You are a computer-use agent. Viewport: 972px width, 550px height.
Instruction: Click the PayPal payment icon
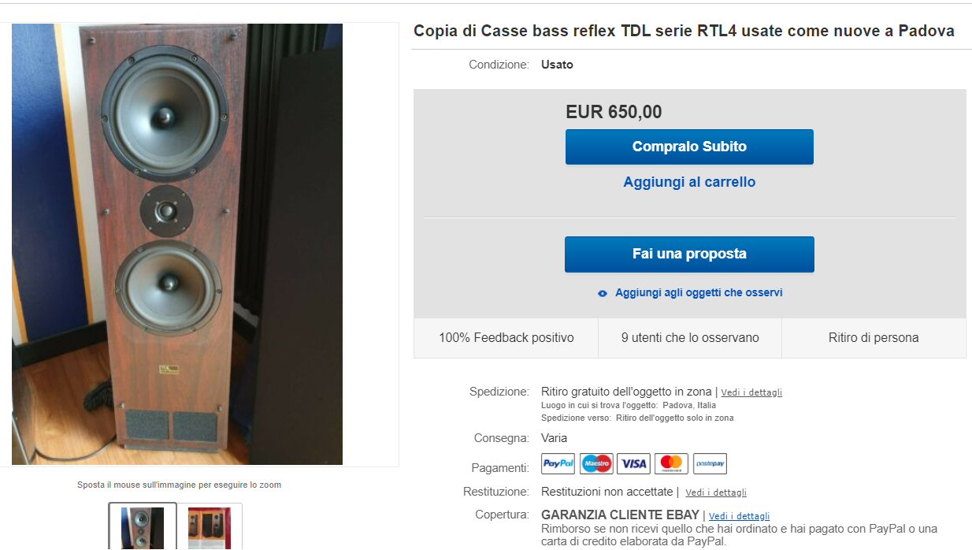[x=558, y=464]
